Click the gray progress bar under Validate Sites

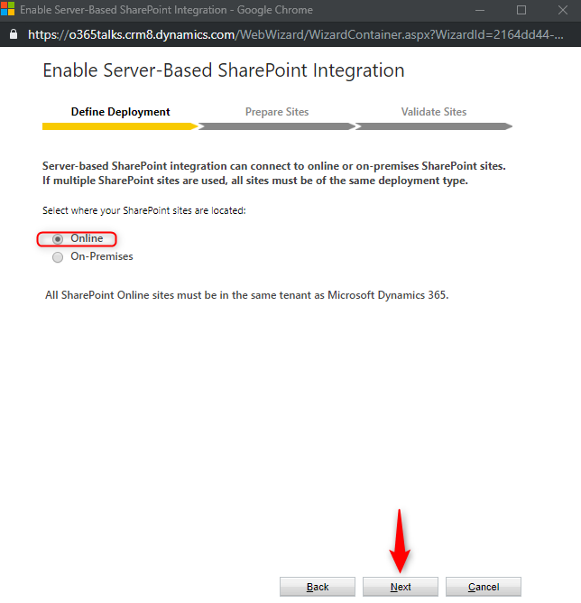[x=434, y=126]
